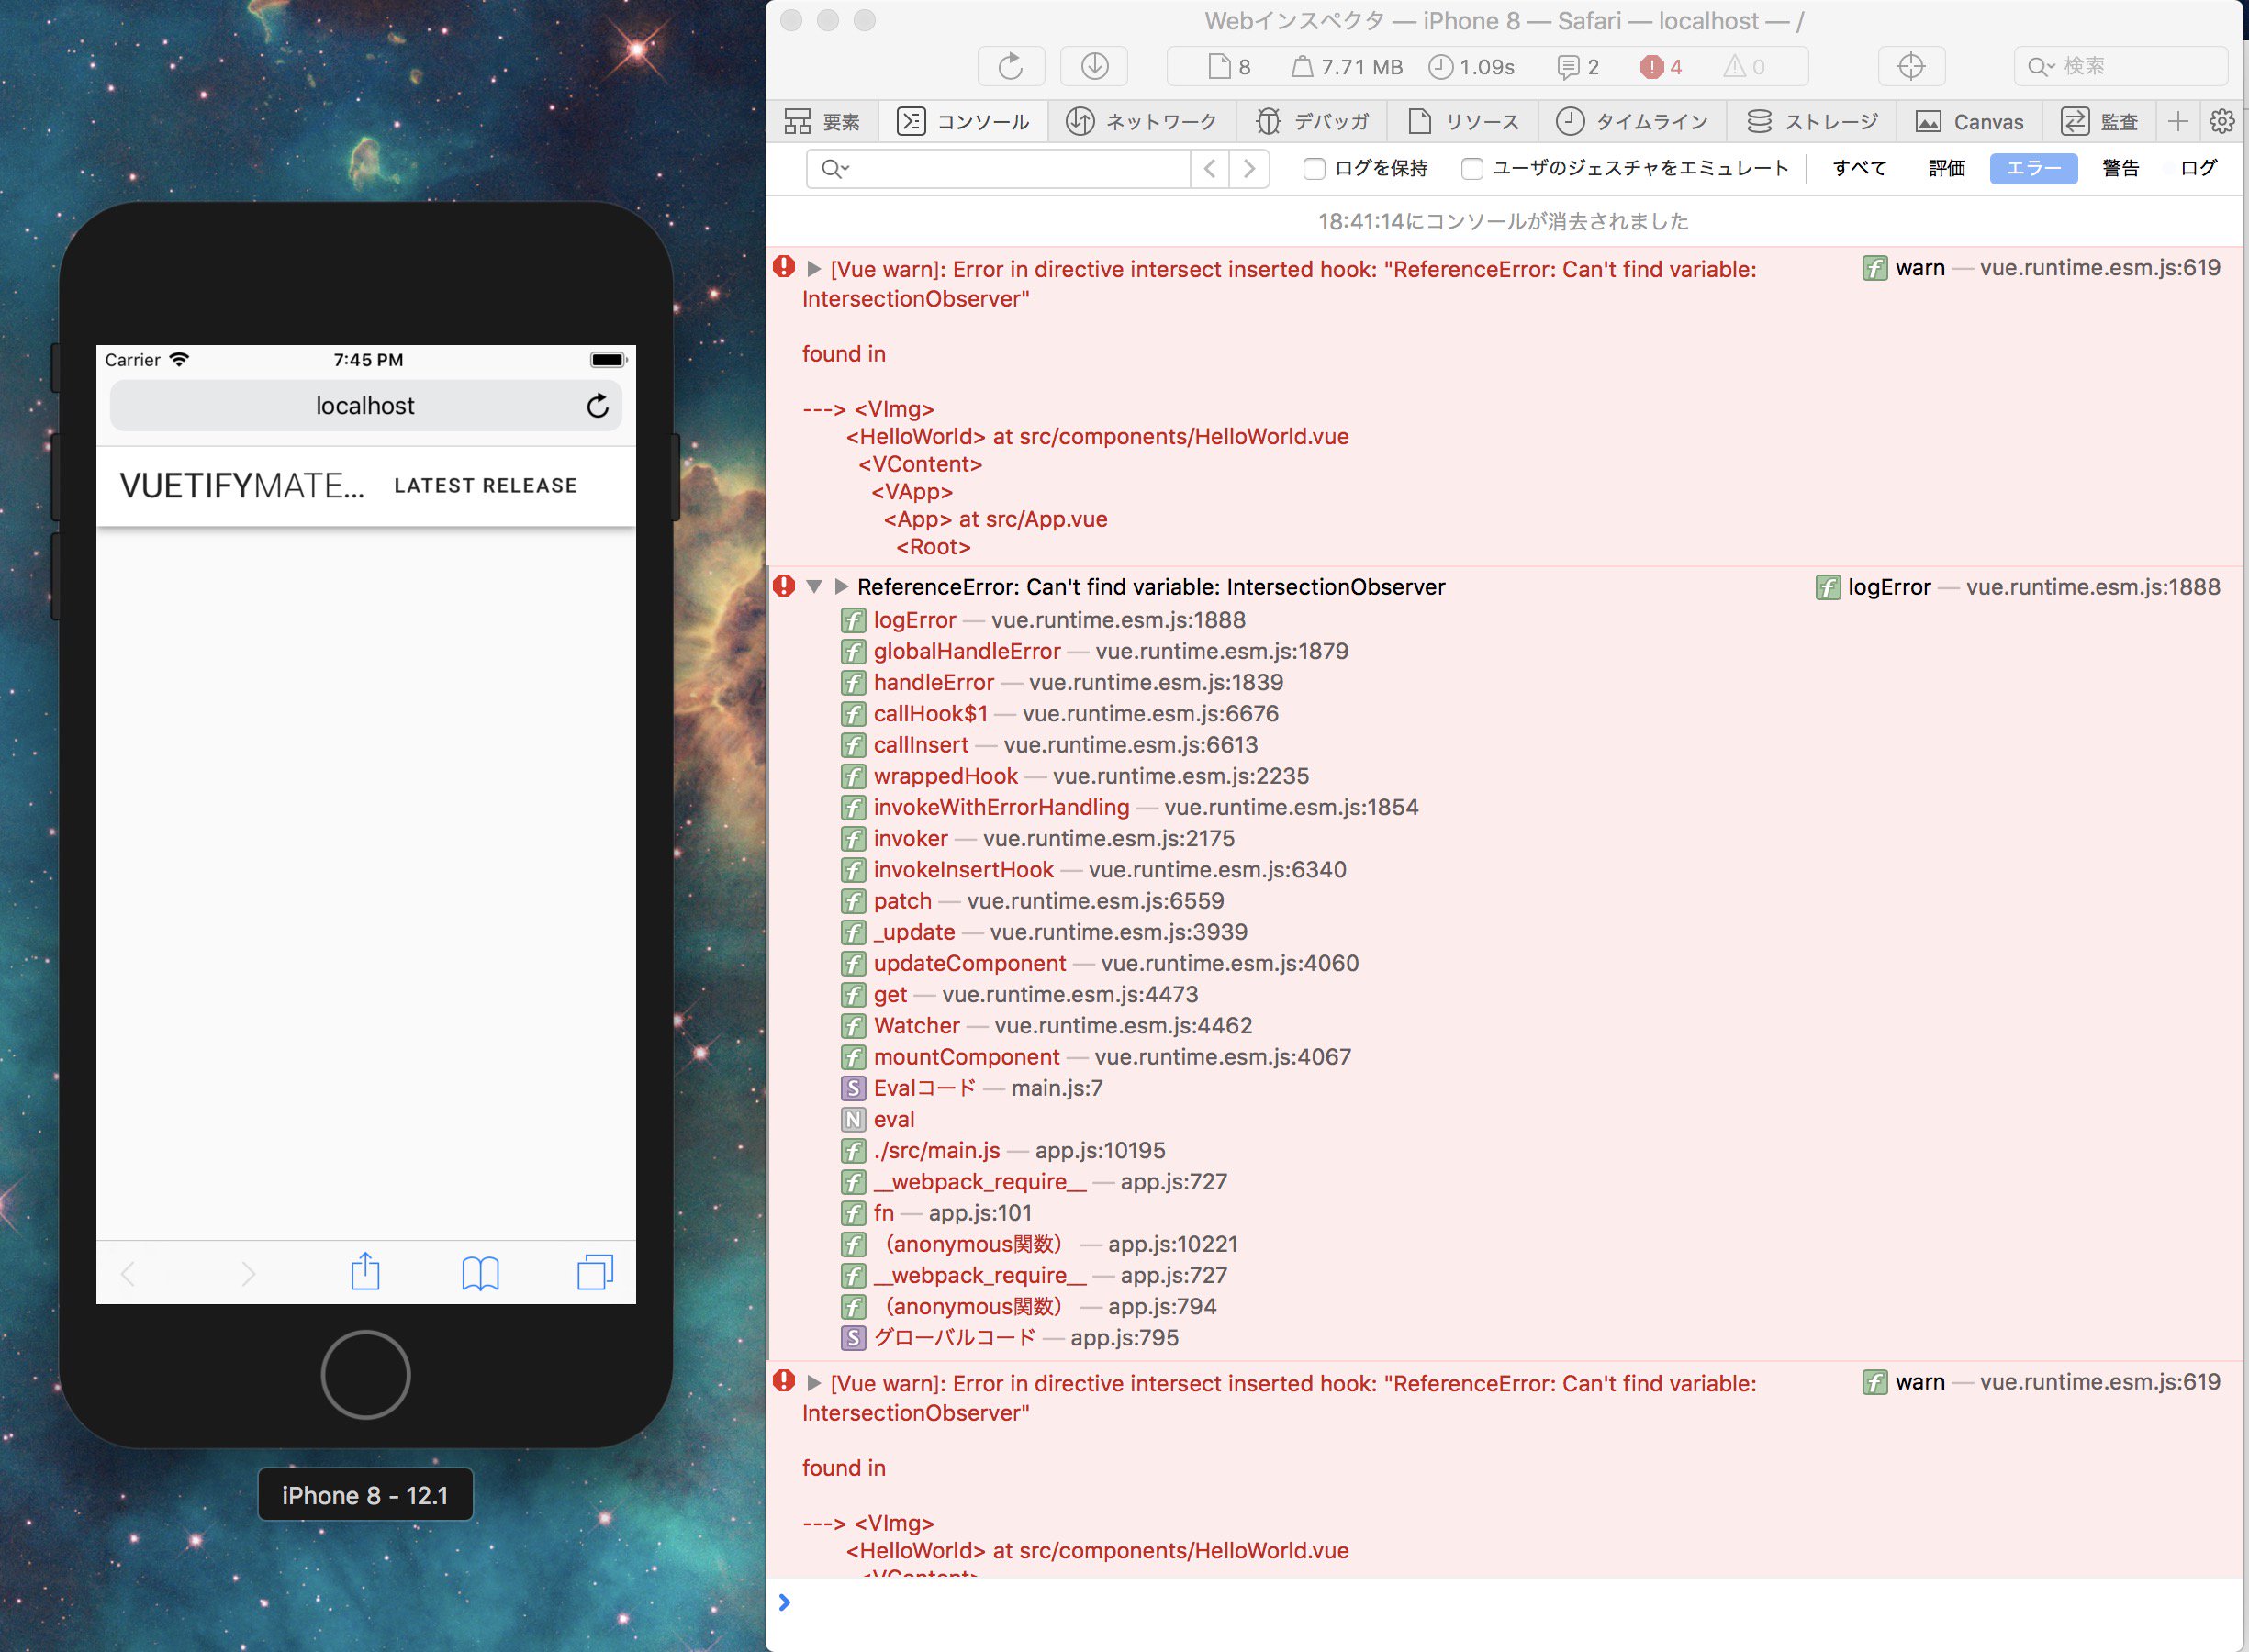Image resolution: width=2249 pixels, height=1652 pixels.
Task: Click the download web archive icon
Action: (x=1094, y=66)
